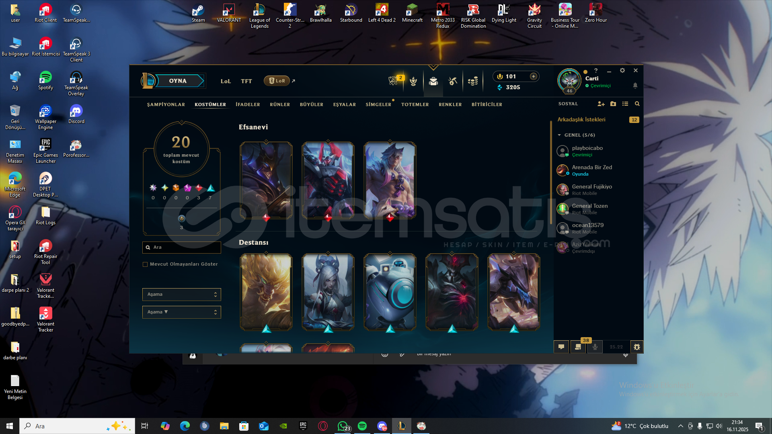Open Arkadaşlık İstekleri friend requests
The width and height of the screenshot is (772, 434).
pos(581,120)
